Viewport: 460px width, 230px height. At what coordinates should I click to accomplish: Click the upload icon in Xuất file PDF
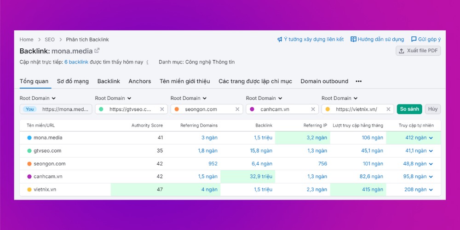[402, 51]
